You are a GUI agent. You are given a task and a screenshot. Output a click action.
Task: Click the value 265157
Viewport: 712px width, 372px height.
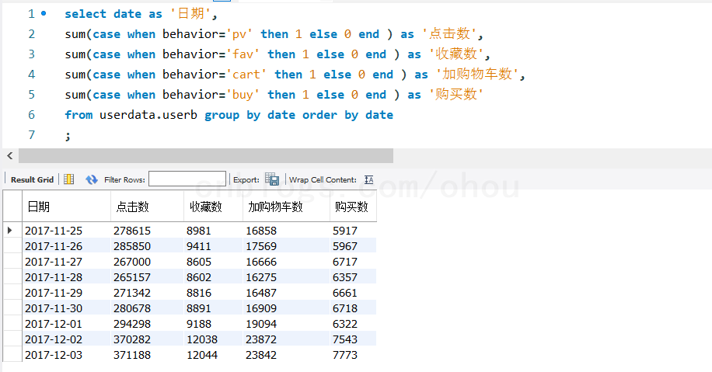[x=132, y=277]
